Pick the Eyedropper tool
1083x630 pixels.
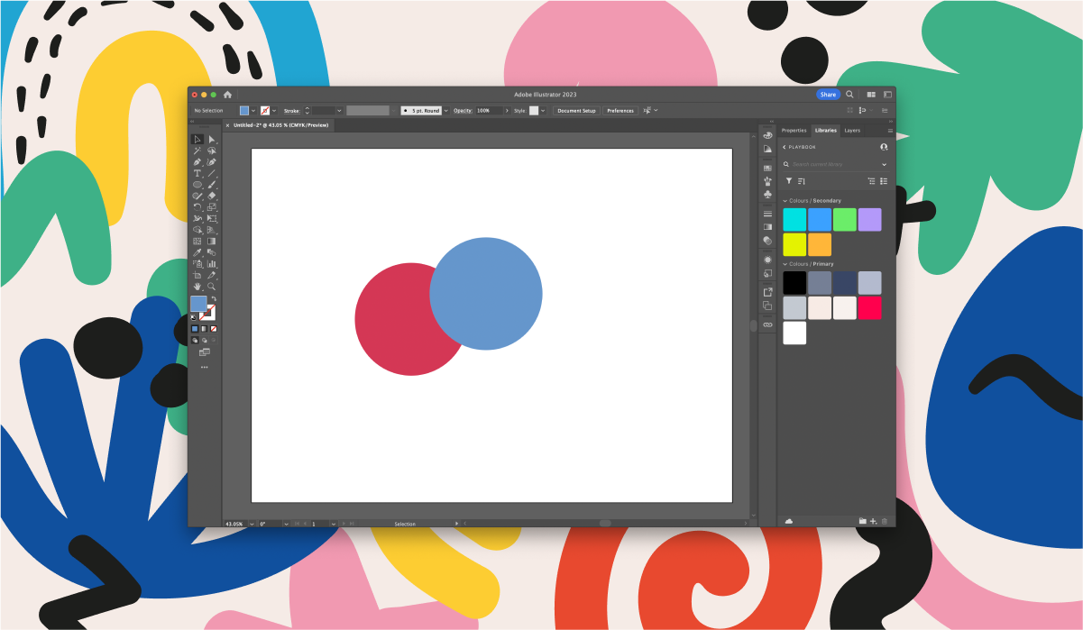point(197,252)
